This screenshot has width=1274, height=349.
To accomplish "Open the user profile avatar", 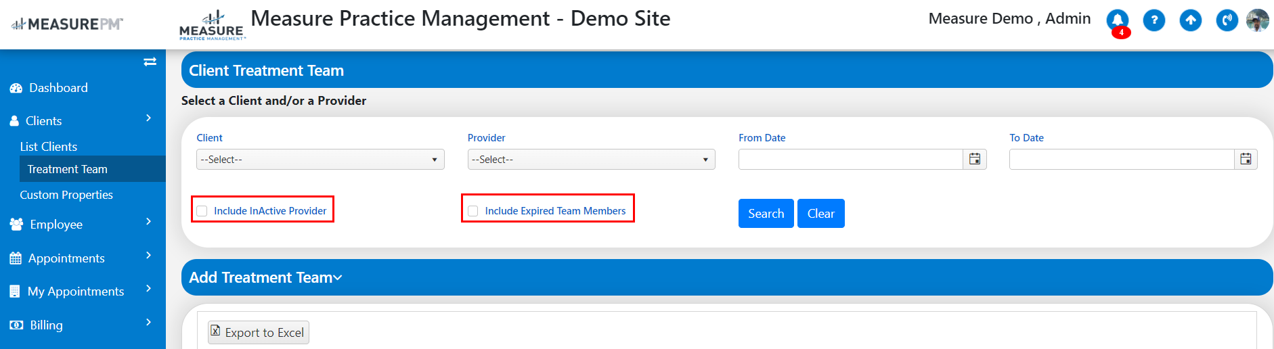I will 1258,20.
